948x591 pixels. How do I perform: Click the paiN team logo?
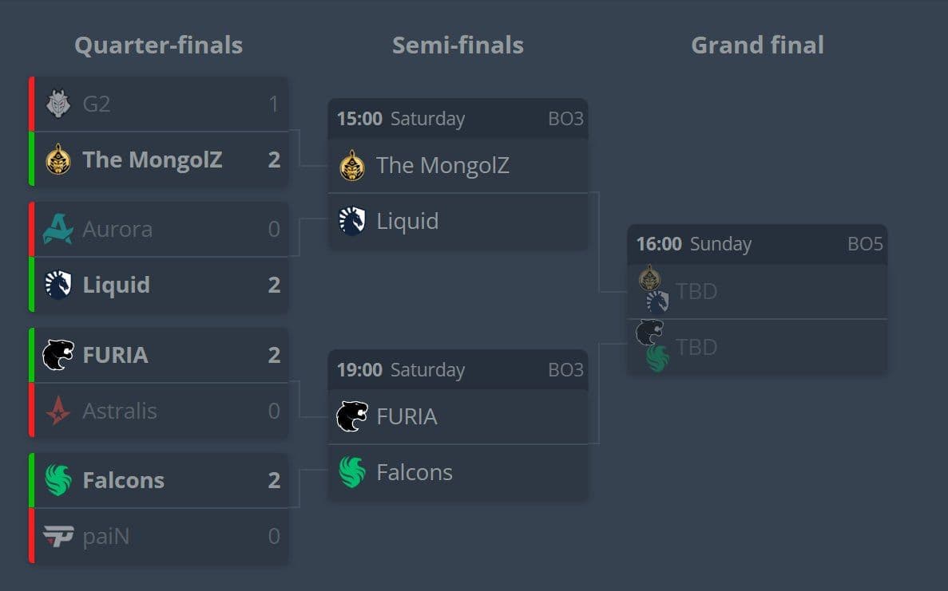[x=58, y=536]
